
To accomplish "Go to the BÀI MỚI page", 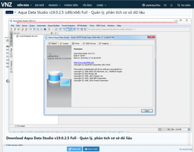I will click(40, 5).
